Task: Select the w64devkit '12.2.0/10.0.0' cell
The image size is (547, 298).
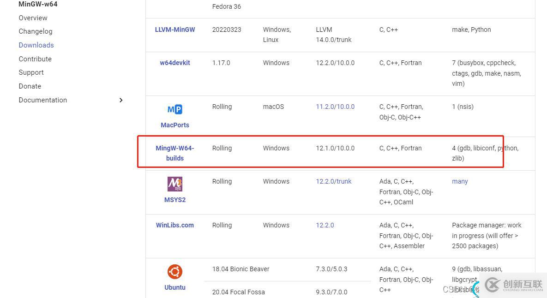Action: coord(335,63)
